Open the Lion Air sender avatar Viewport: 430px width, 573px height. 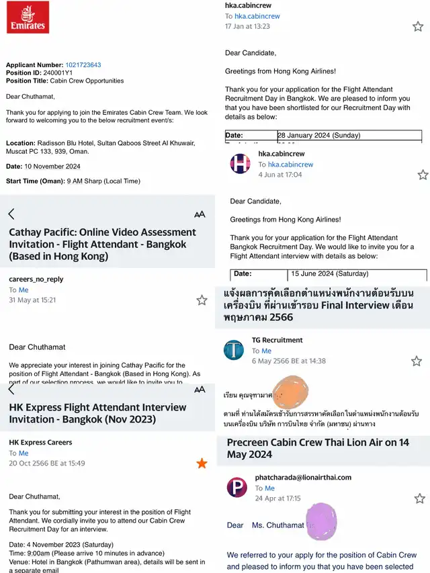[x=236, y=487]
